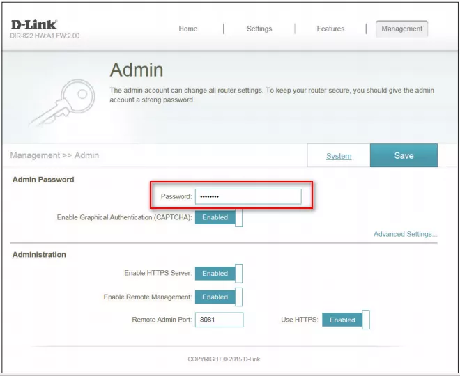Toggle Graphical Authentication CAPTCHA switch
Viewport: 460px width, 376px height.
pos(219,217)
